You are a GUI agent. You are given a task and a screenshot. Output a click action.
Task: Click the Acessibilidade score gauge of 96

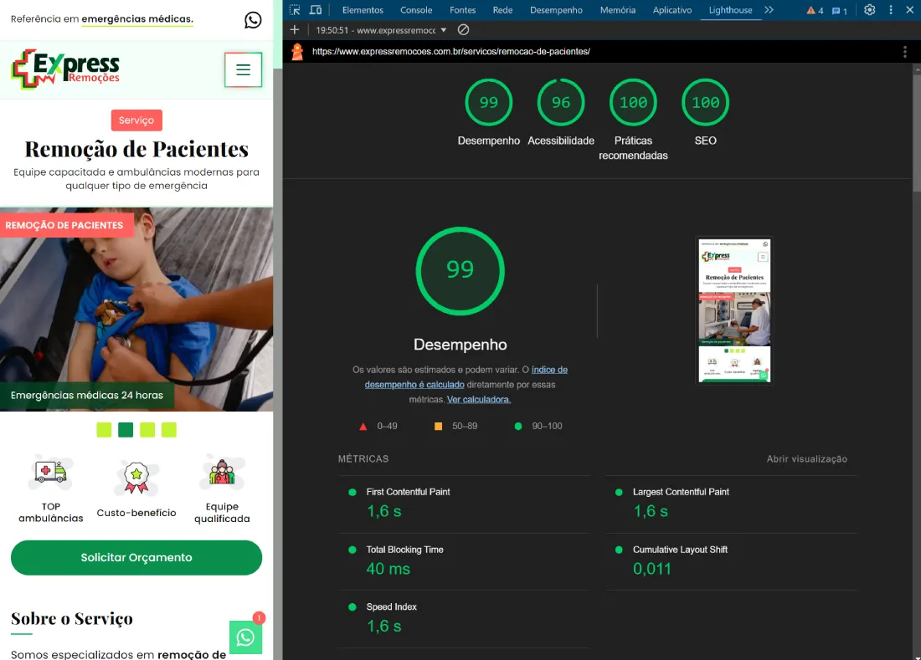click(x=560, y=103)
